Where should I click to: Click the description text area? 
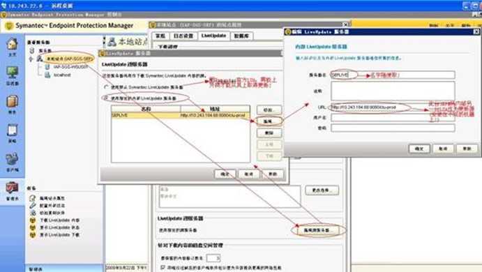pos(393,91)
